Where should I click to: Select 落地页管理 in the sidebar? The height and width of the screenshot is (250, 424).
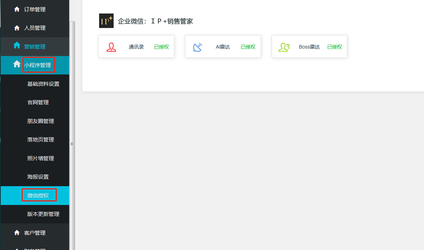(x=41, y=140)
